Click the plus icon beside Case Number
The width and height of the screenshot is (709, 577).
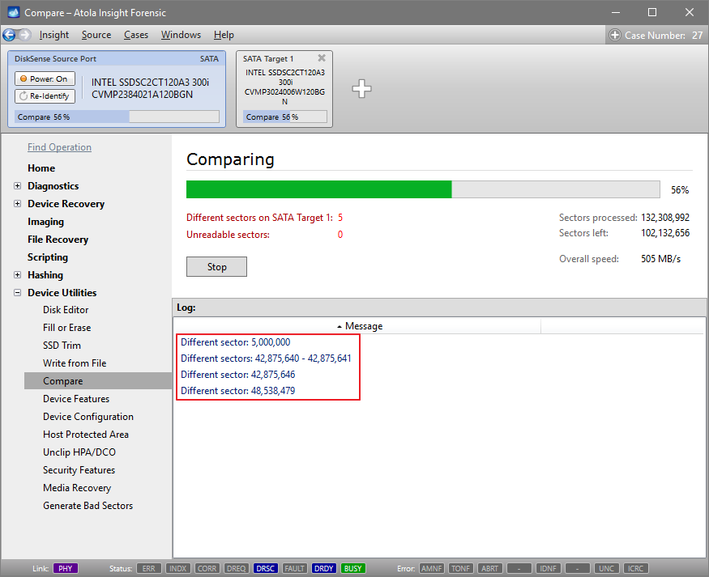(615, 35)
